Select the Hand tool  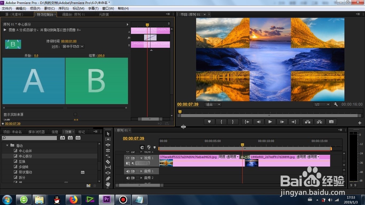tap(108, 184)
